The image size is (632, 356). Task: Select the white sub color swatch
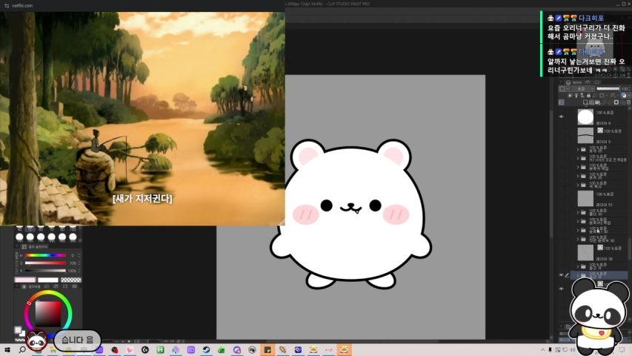tap(48, 280)
